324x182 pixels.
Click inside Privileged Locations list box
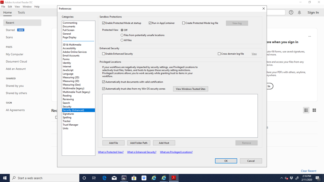tap(180, 116)
